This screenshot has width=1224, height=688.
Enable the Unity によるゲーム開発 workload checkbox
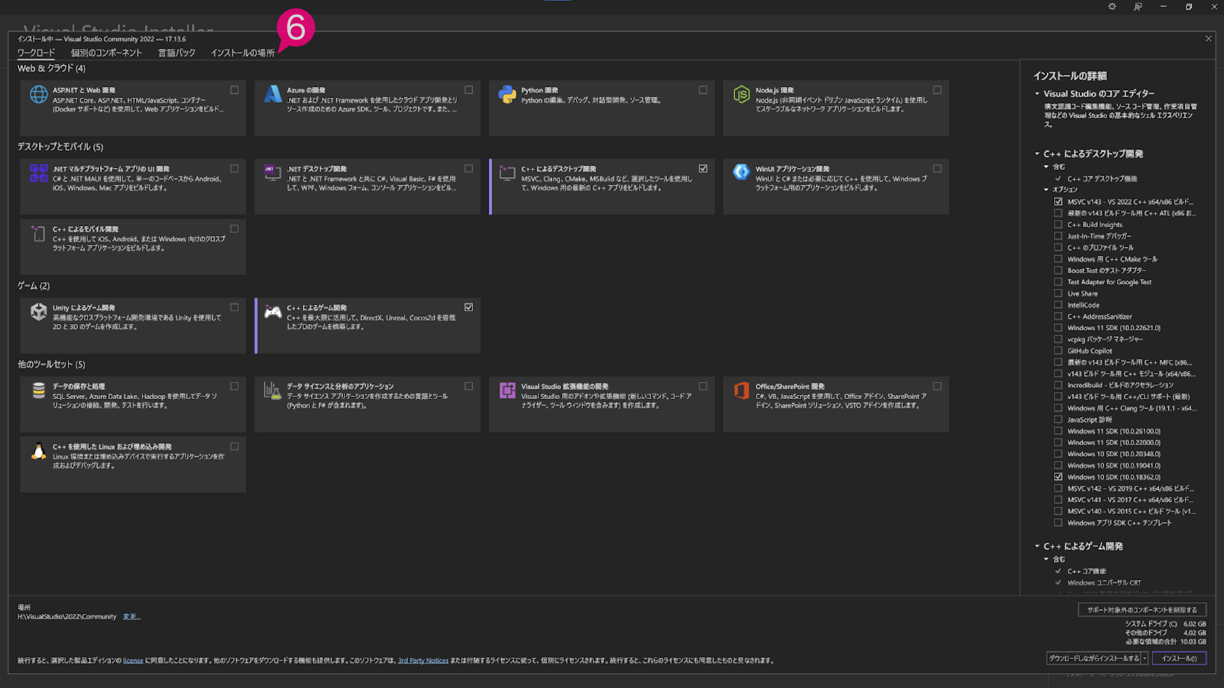[x=234, y=307]
